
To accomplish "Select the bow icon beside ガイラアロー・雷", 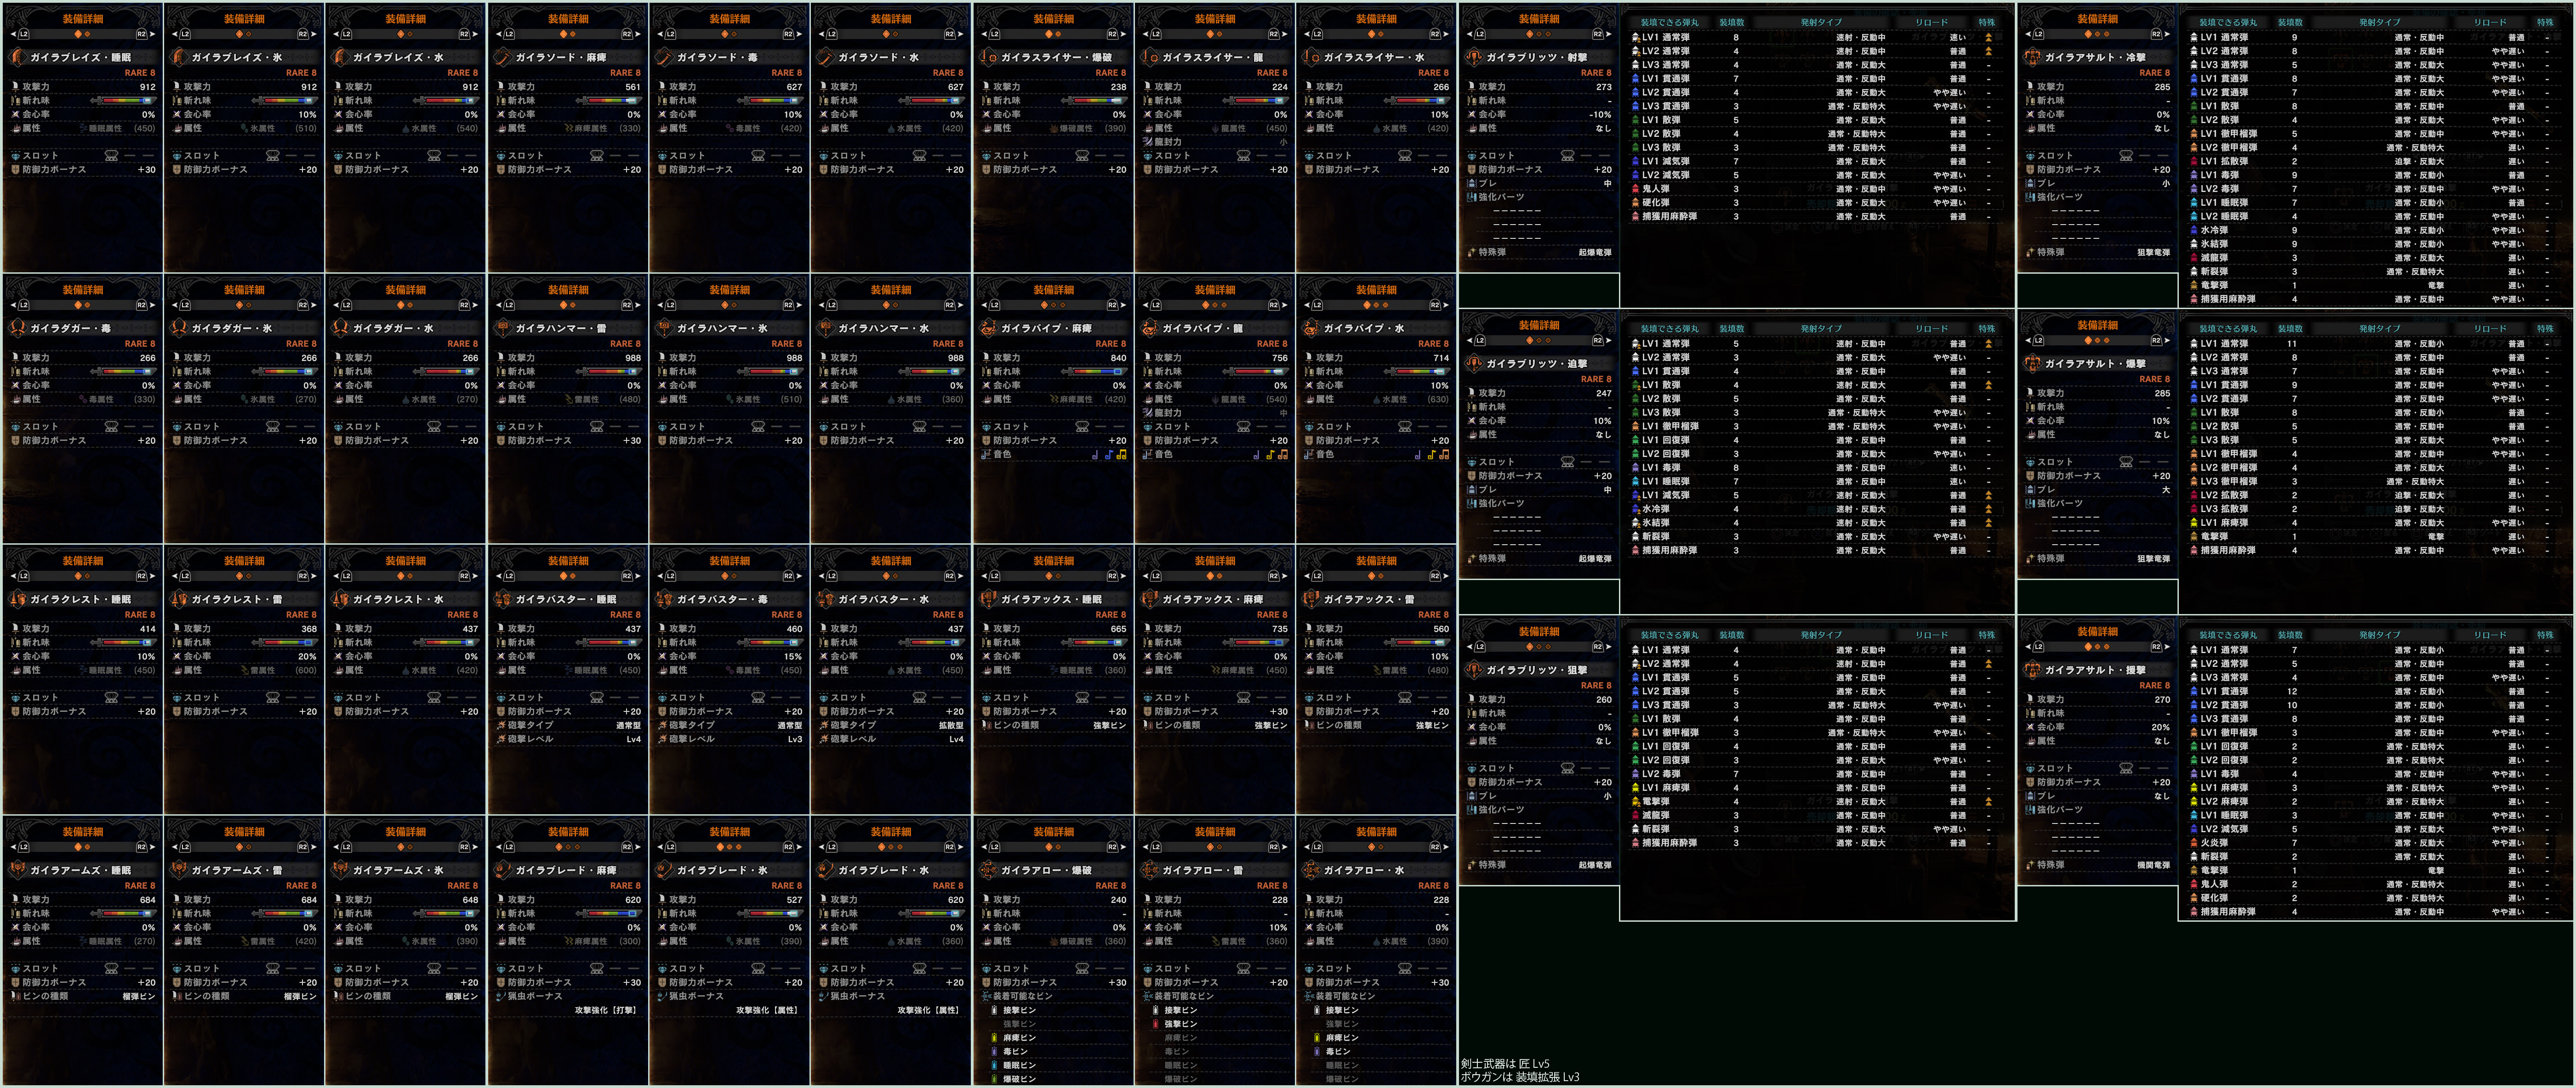I will point(1150,869).
